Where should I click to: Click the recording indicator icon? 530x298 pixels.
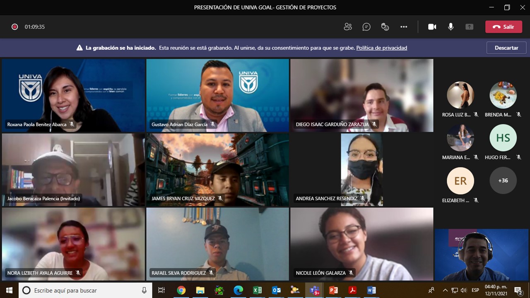coord(15,27)
